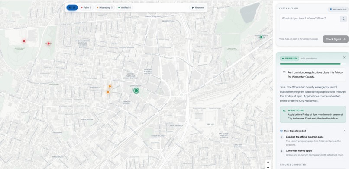This screenshot has height=169, width=349.
Task: Click the 'WHAT TO DO' heading
Action: 296,110
